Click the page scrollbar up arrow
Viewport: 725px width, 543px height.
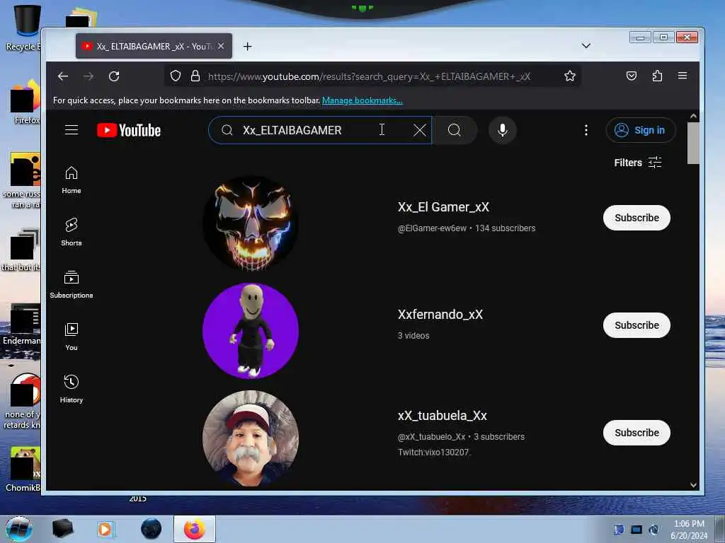pos(693,117)
